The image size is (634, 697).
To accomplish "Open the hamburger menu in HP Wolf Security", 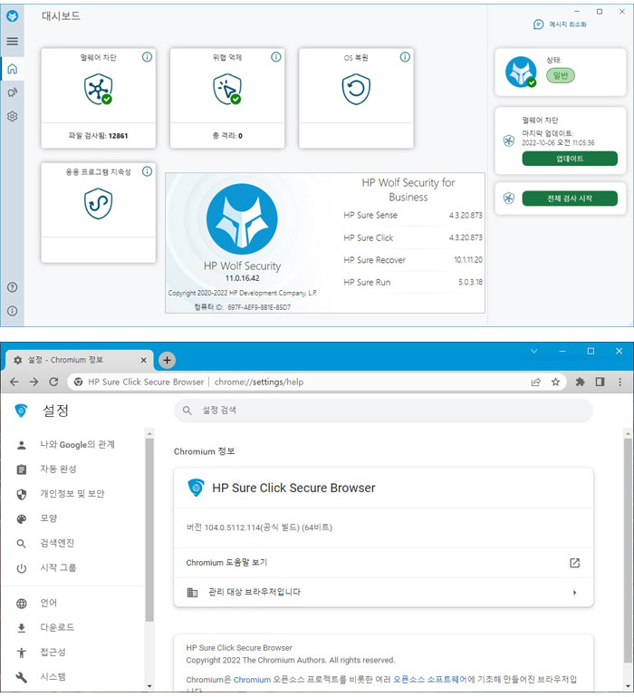I will pos(13,42).
